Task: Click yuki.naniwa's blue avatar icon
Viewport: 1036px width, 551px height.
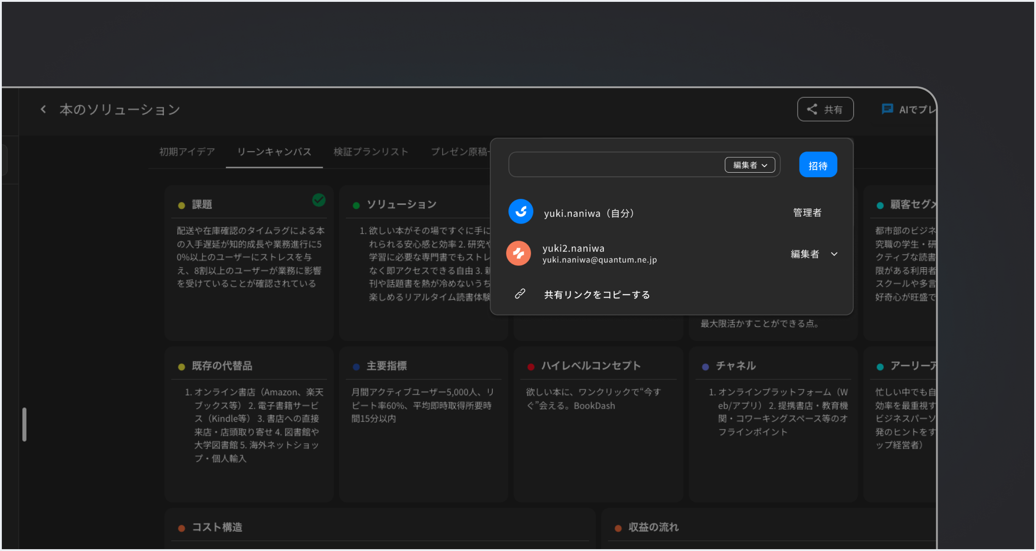Action: (x=521, y=212)
